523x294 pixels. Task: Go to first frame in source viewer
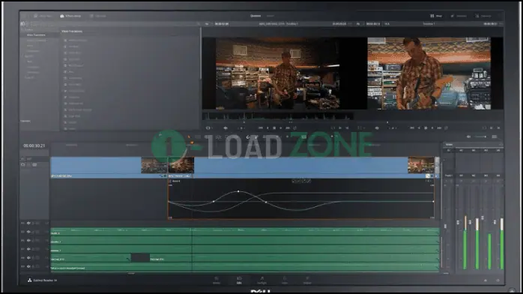pyautogui.click(x=261, y=127)
